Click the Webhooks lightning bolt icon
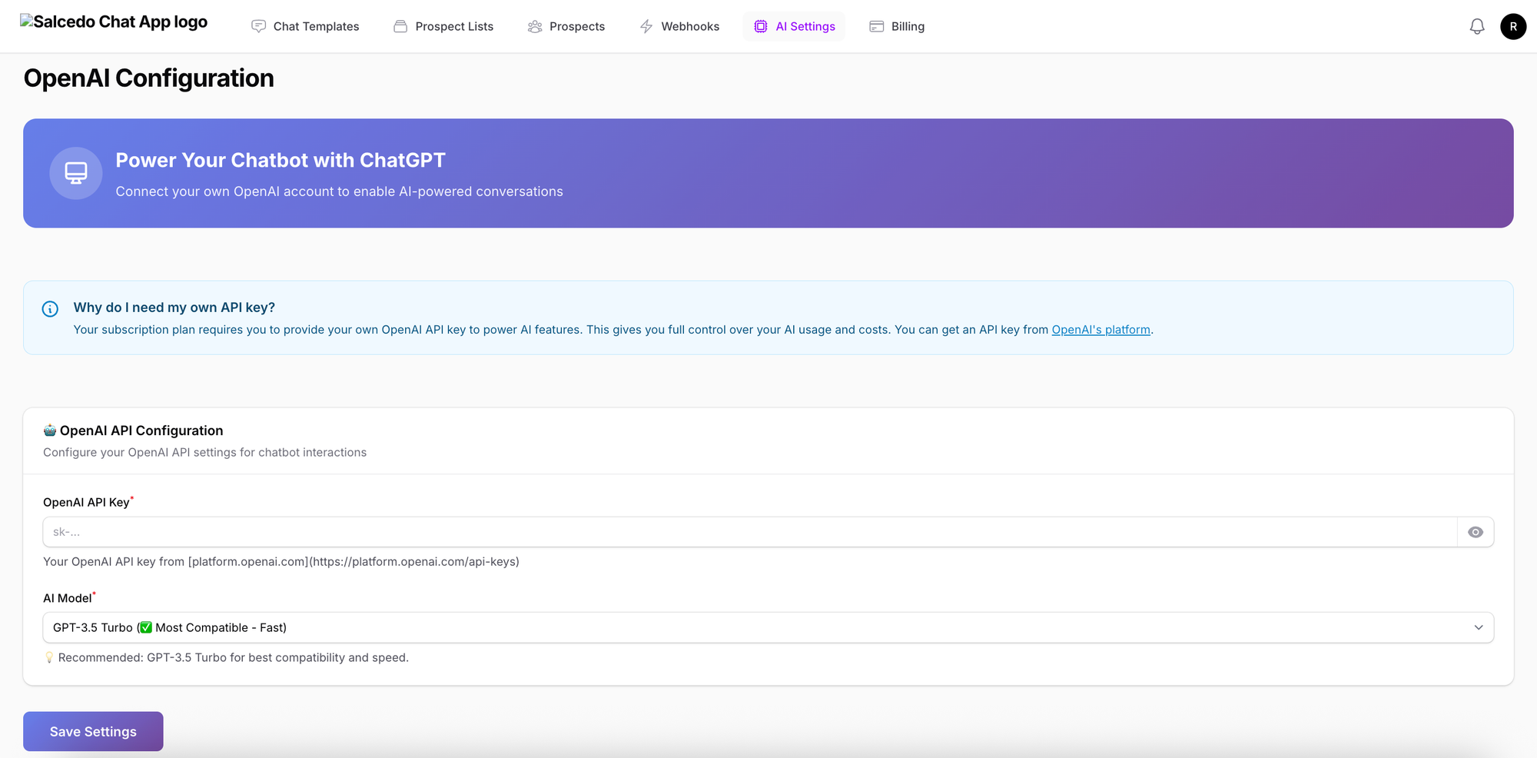This screenshot has height=758, width=1537. (x=646, y=27)
